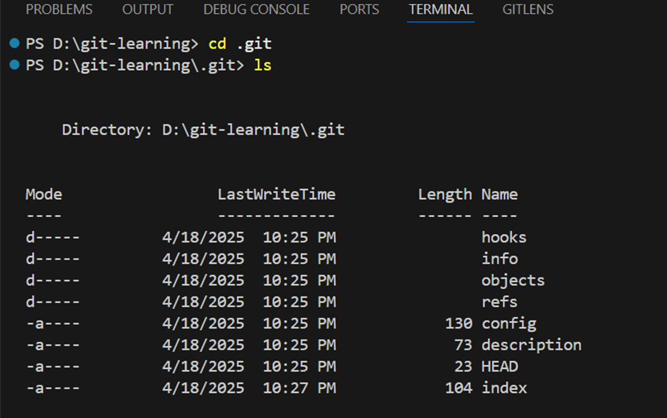
Task: Click the 'Directory: D:\git-learning\.git' line
Action: coord(203,130)
